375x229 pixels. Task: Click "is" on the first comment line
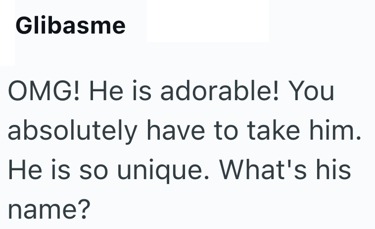click(146, 92)
